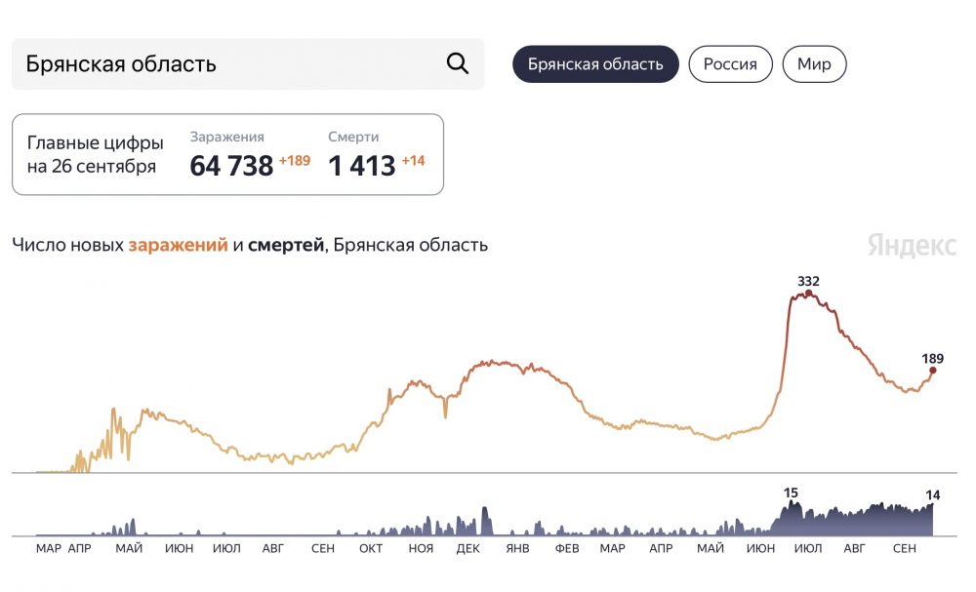Click the ФЕВ month label on axis
This screenshot has width=976, height=592.
click(567, 548)
